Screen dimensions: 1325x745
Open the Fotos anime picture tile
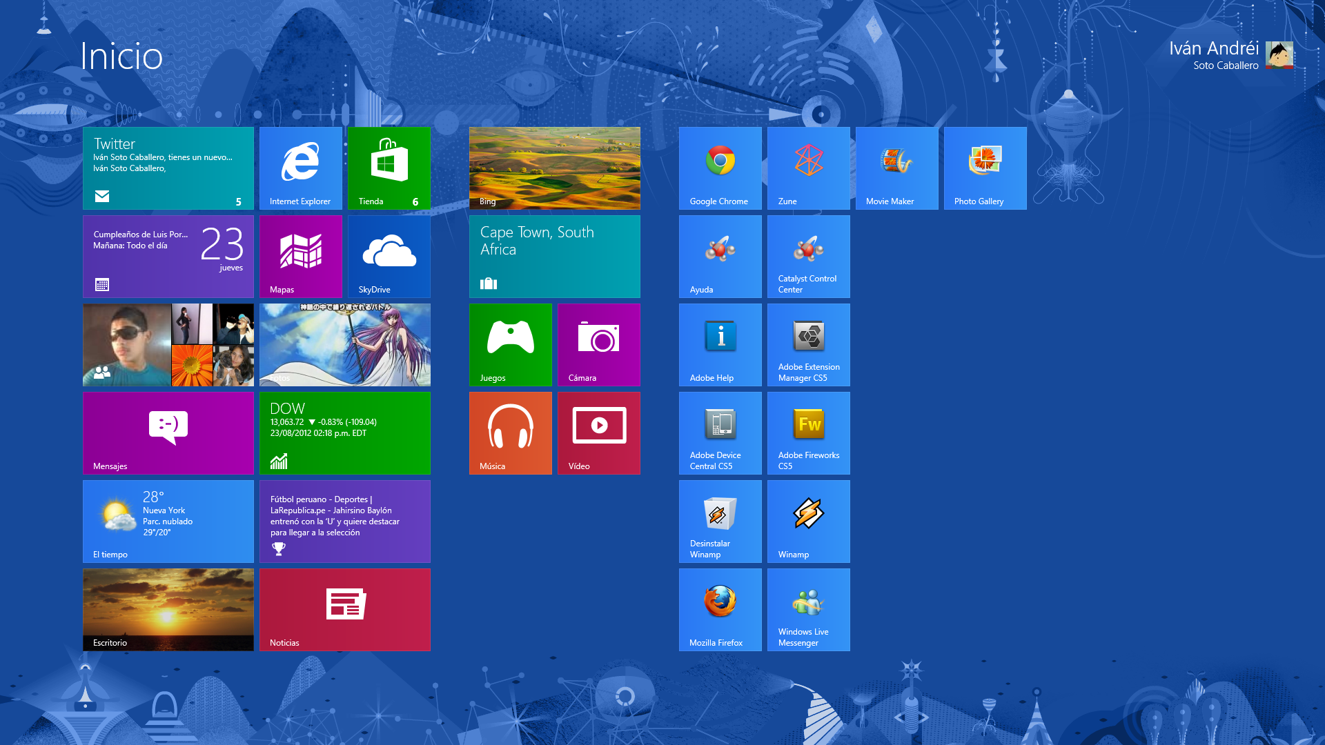pos(345,345)
